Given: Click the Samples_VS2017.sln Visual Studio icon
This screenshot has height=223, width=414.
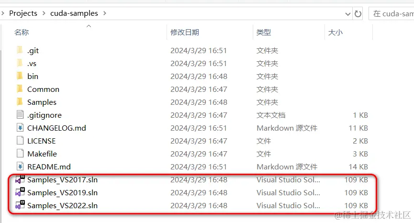Looking at the screenshot, I should pyautogui.click(x=20, y=179).
